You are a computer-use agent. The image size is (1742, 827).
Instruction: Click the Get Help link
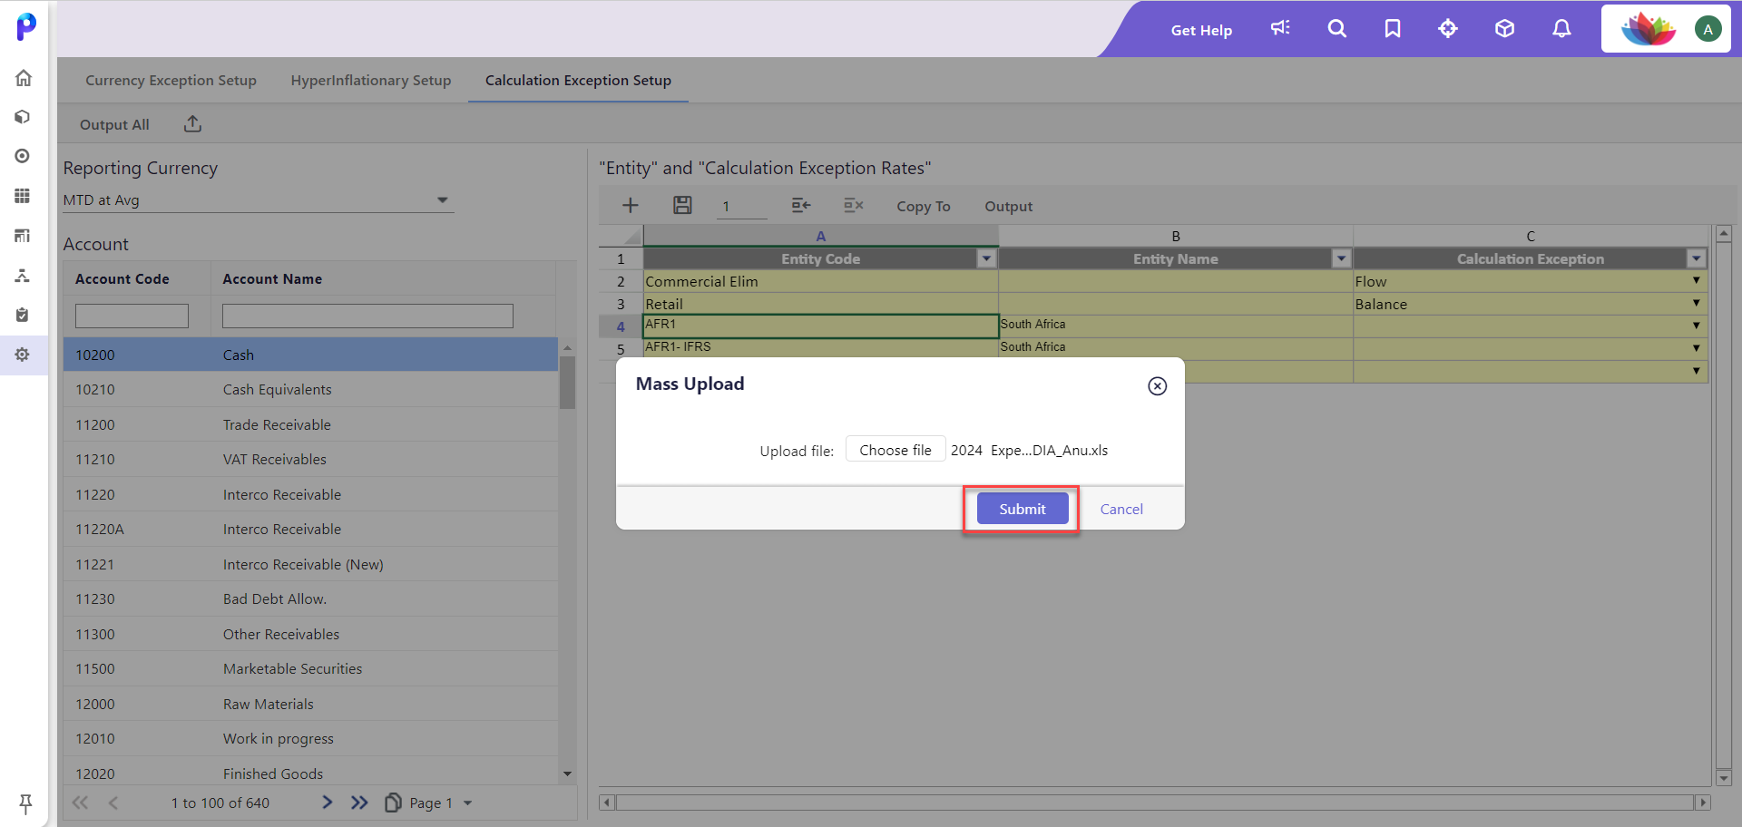[x=1201, y=30]
